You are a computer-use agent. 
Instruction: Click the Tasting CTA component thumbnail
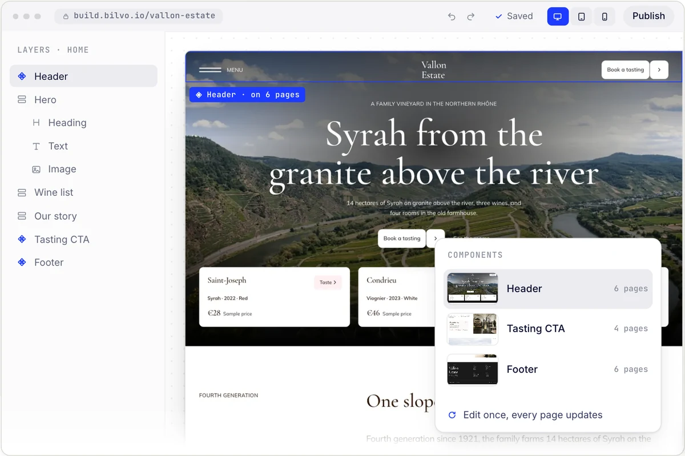(x=472, y=329)
